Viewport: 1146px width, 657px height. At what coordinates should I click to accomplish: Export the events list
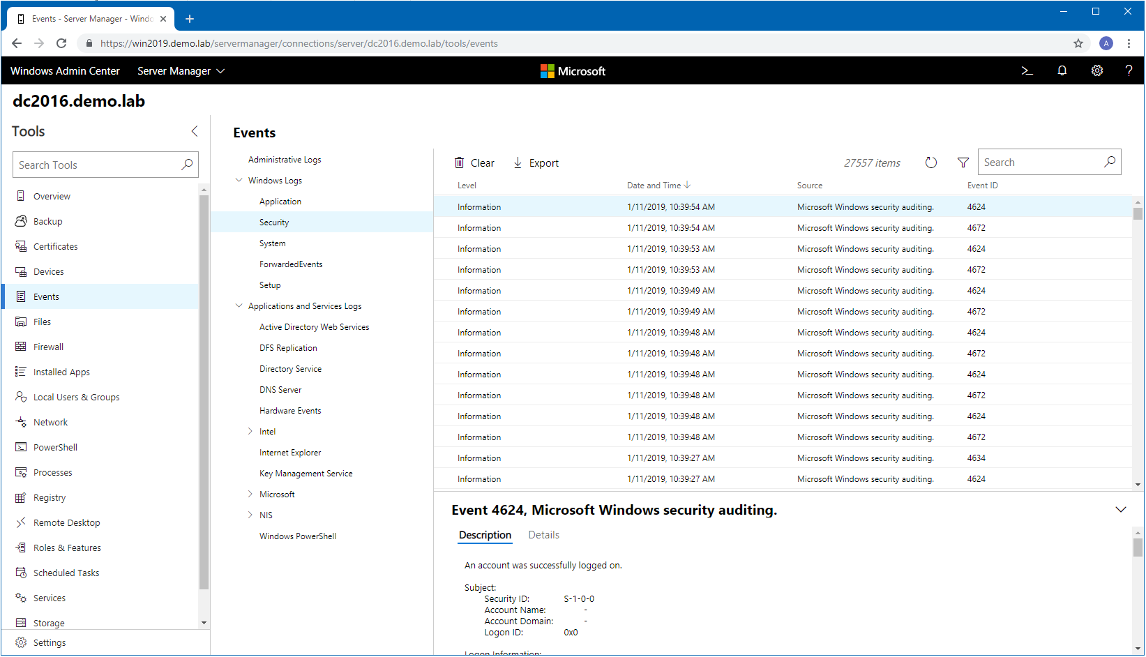(536, 163)
